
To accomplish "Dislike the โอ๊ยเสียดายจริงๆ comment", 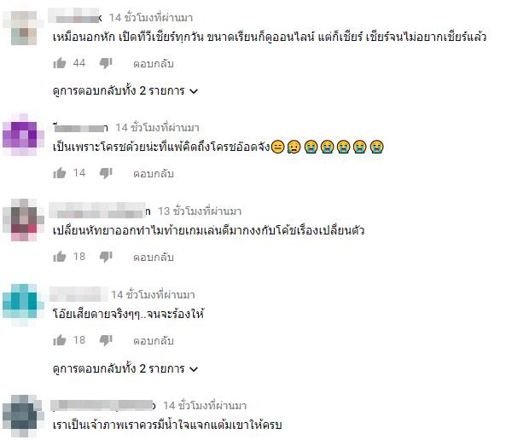I will (x=106, y=340).
